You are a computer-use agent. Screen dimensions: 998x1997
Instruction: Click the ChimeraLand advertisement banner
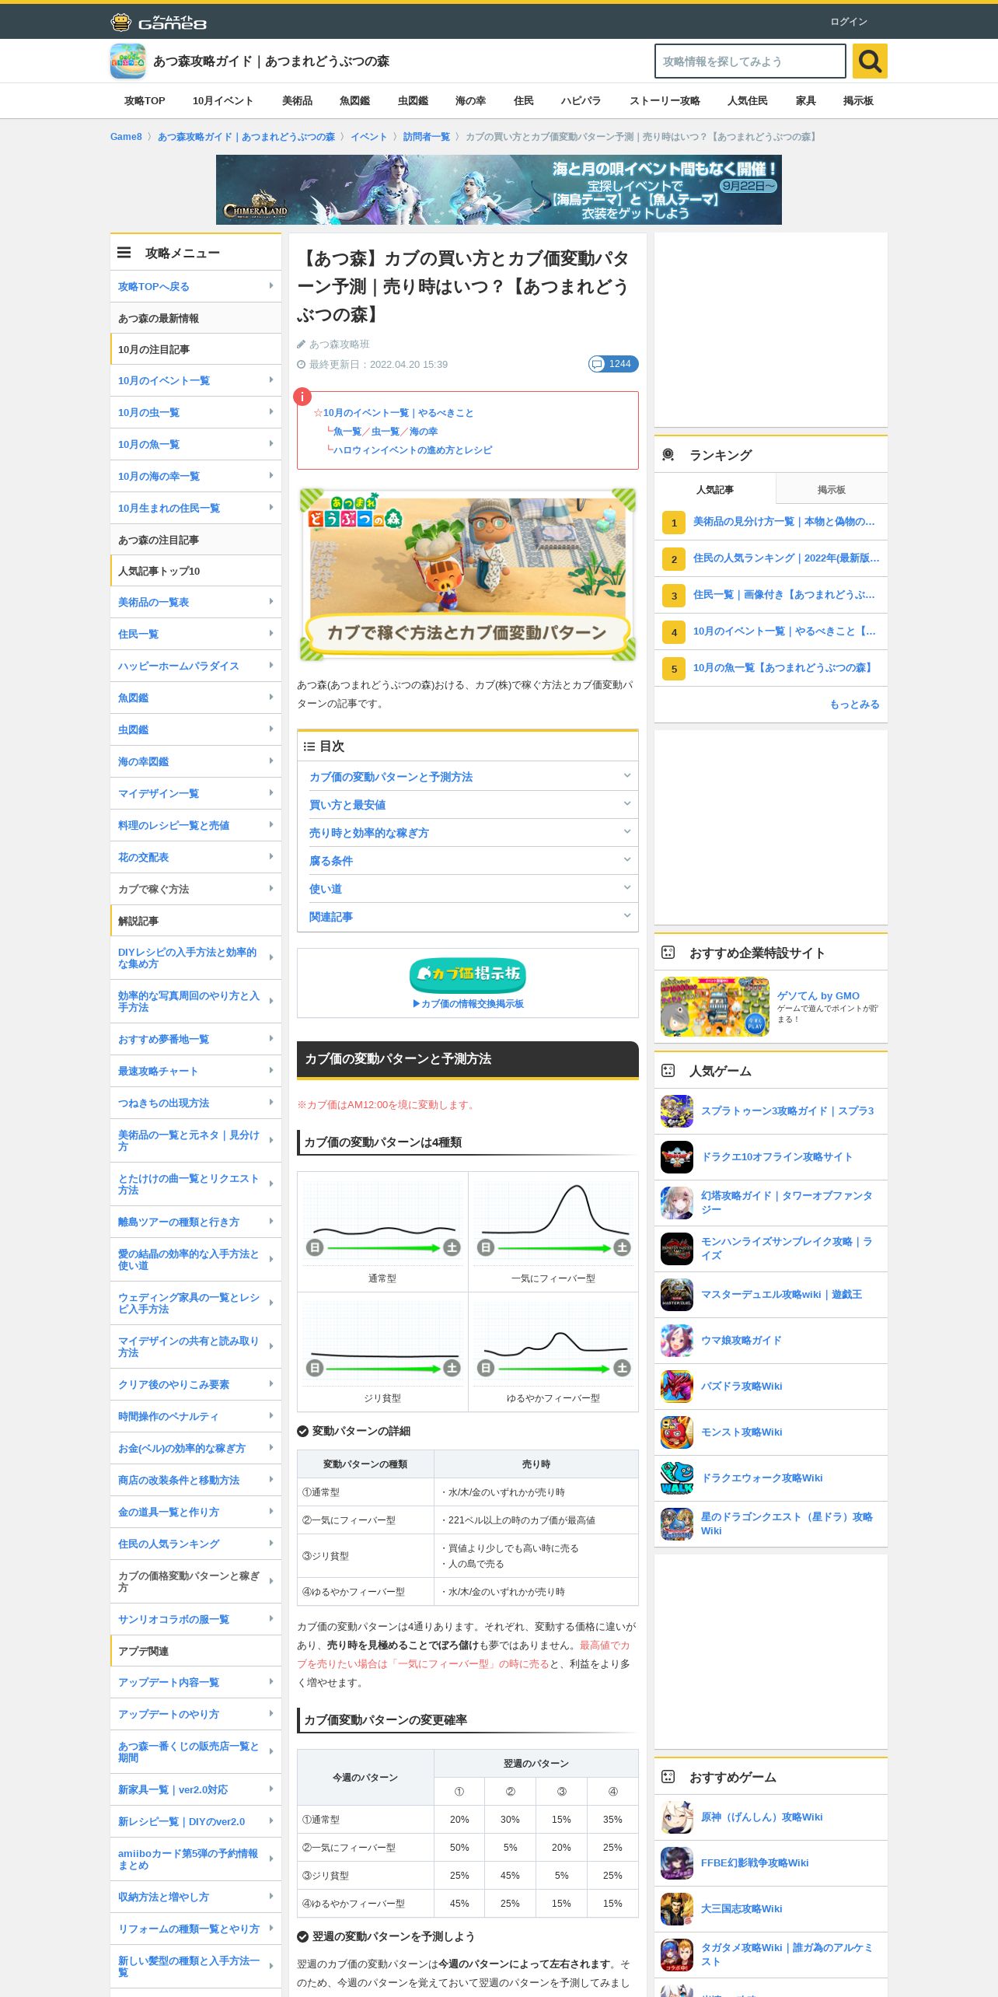(x=499, y=190)
